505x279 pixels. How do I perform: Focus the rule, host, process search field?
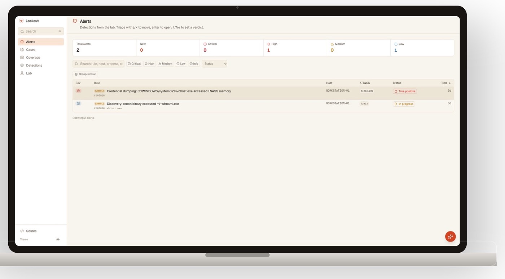pyautogui.click(x=98, y=64)
